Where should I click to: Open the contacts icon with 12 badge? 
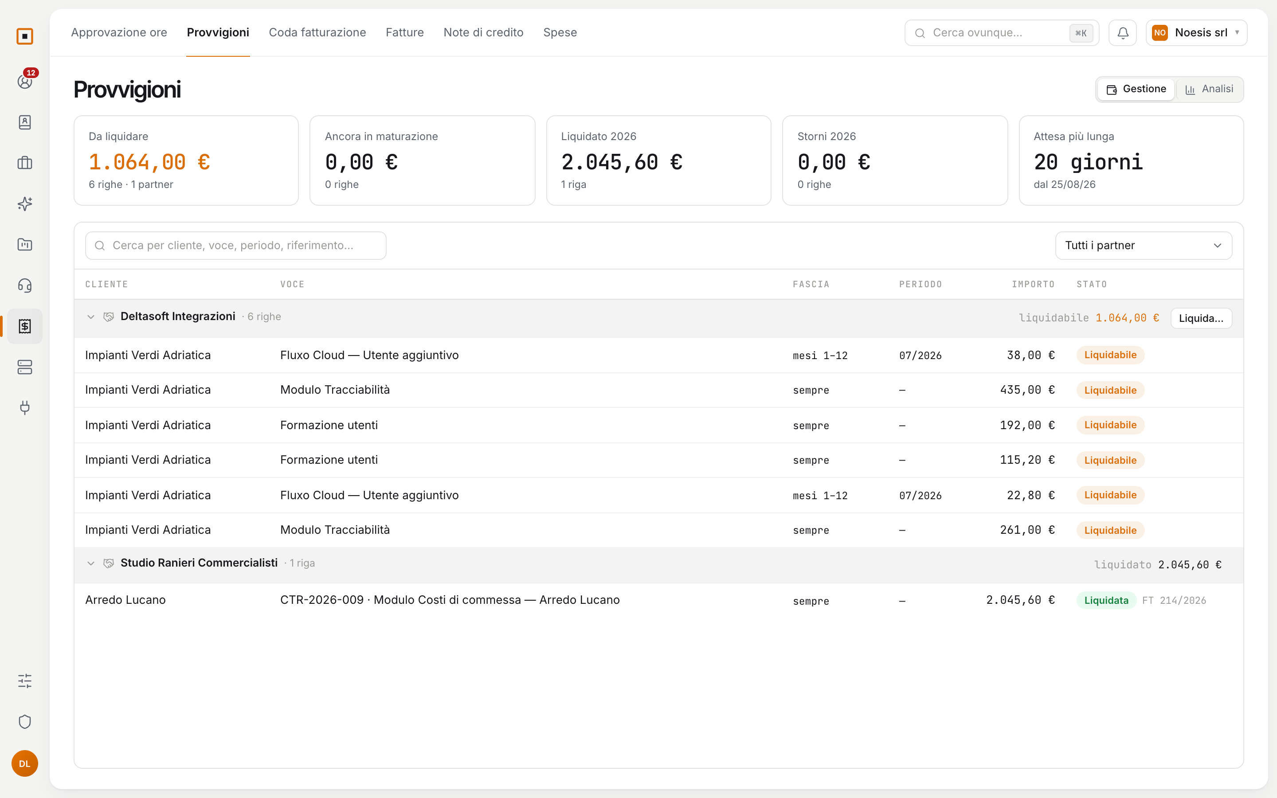click(25, 81)
